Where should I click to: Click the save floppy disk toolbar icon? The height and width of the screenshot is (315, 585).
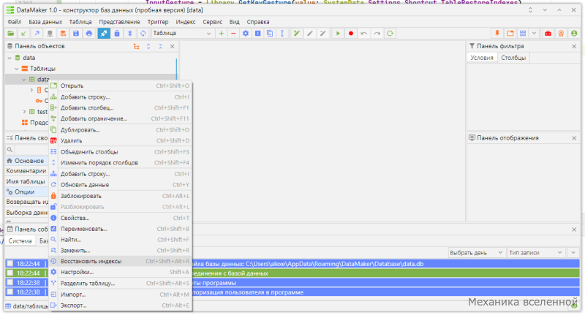(76, 34)
